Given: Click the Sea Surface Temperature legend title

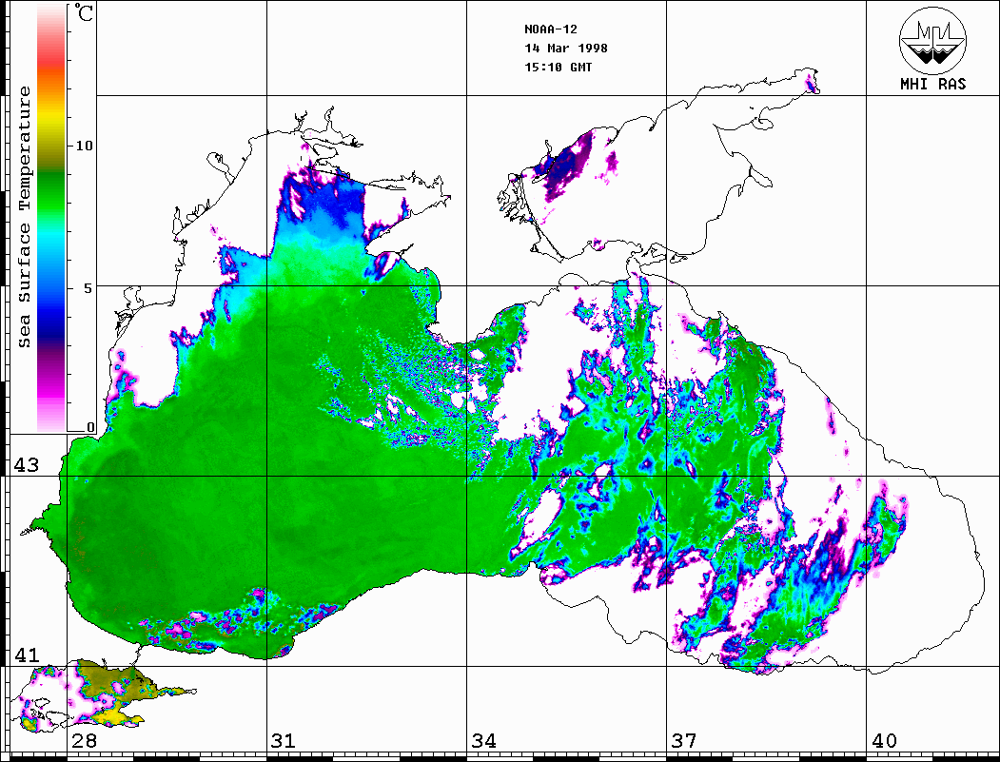Looking at the screenshot, I should point(24,217).
